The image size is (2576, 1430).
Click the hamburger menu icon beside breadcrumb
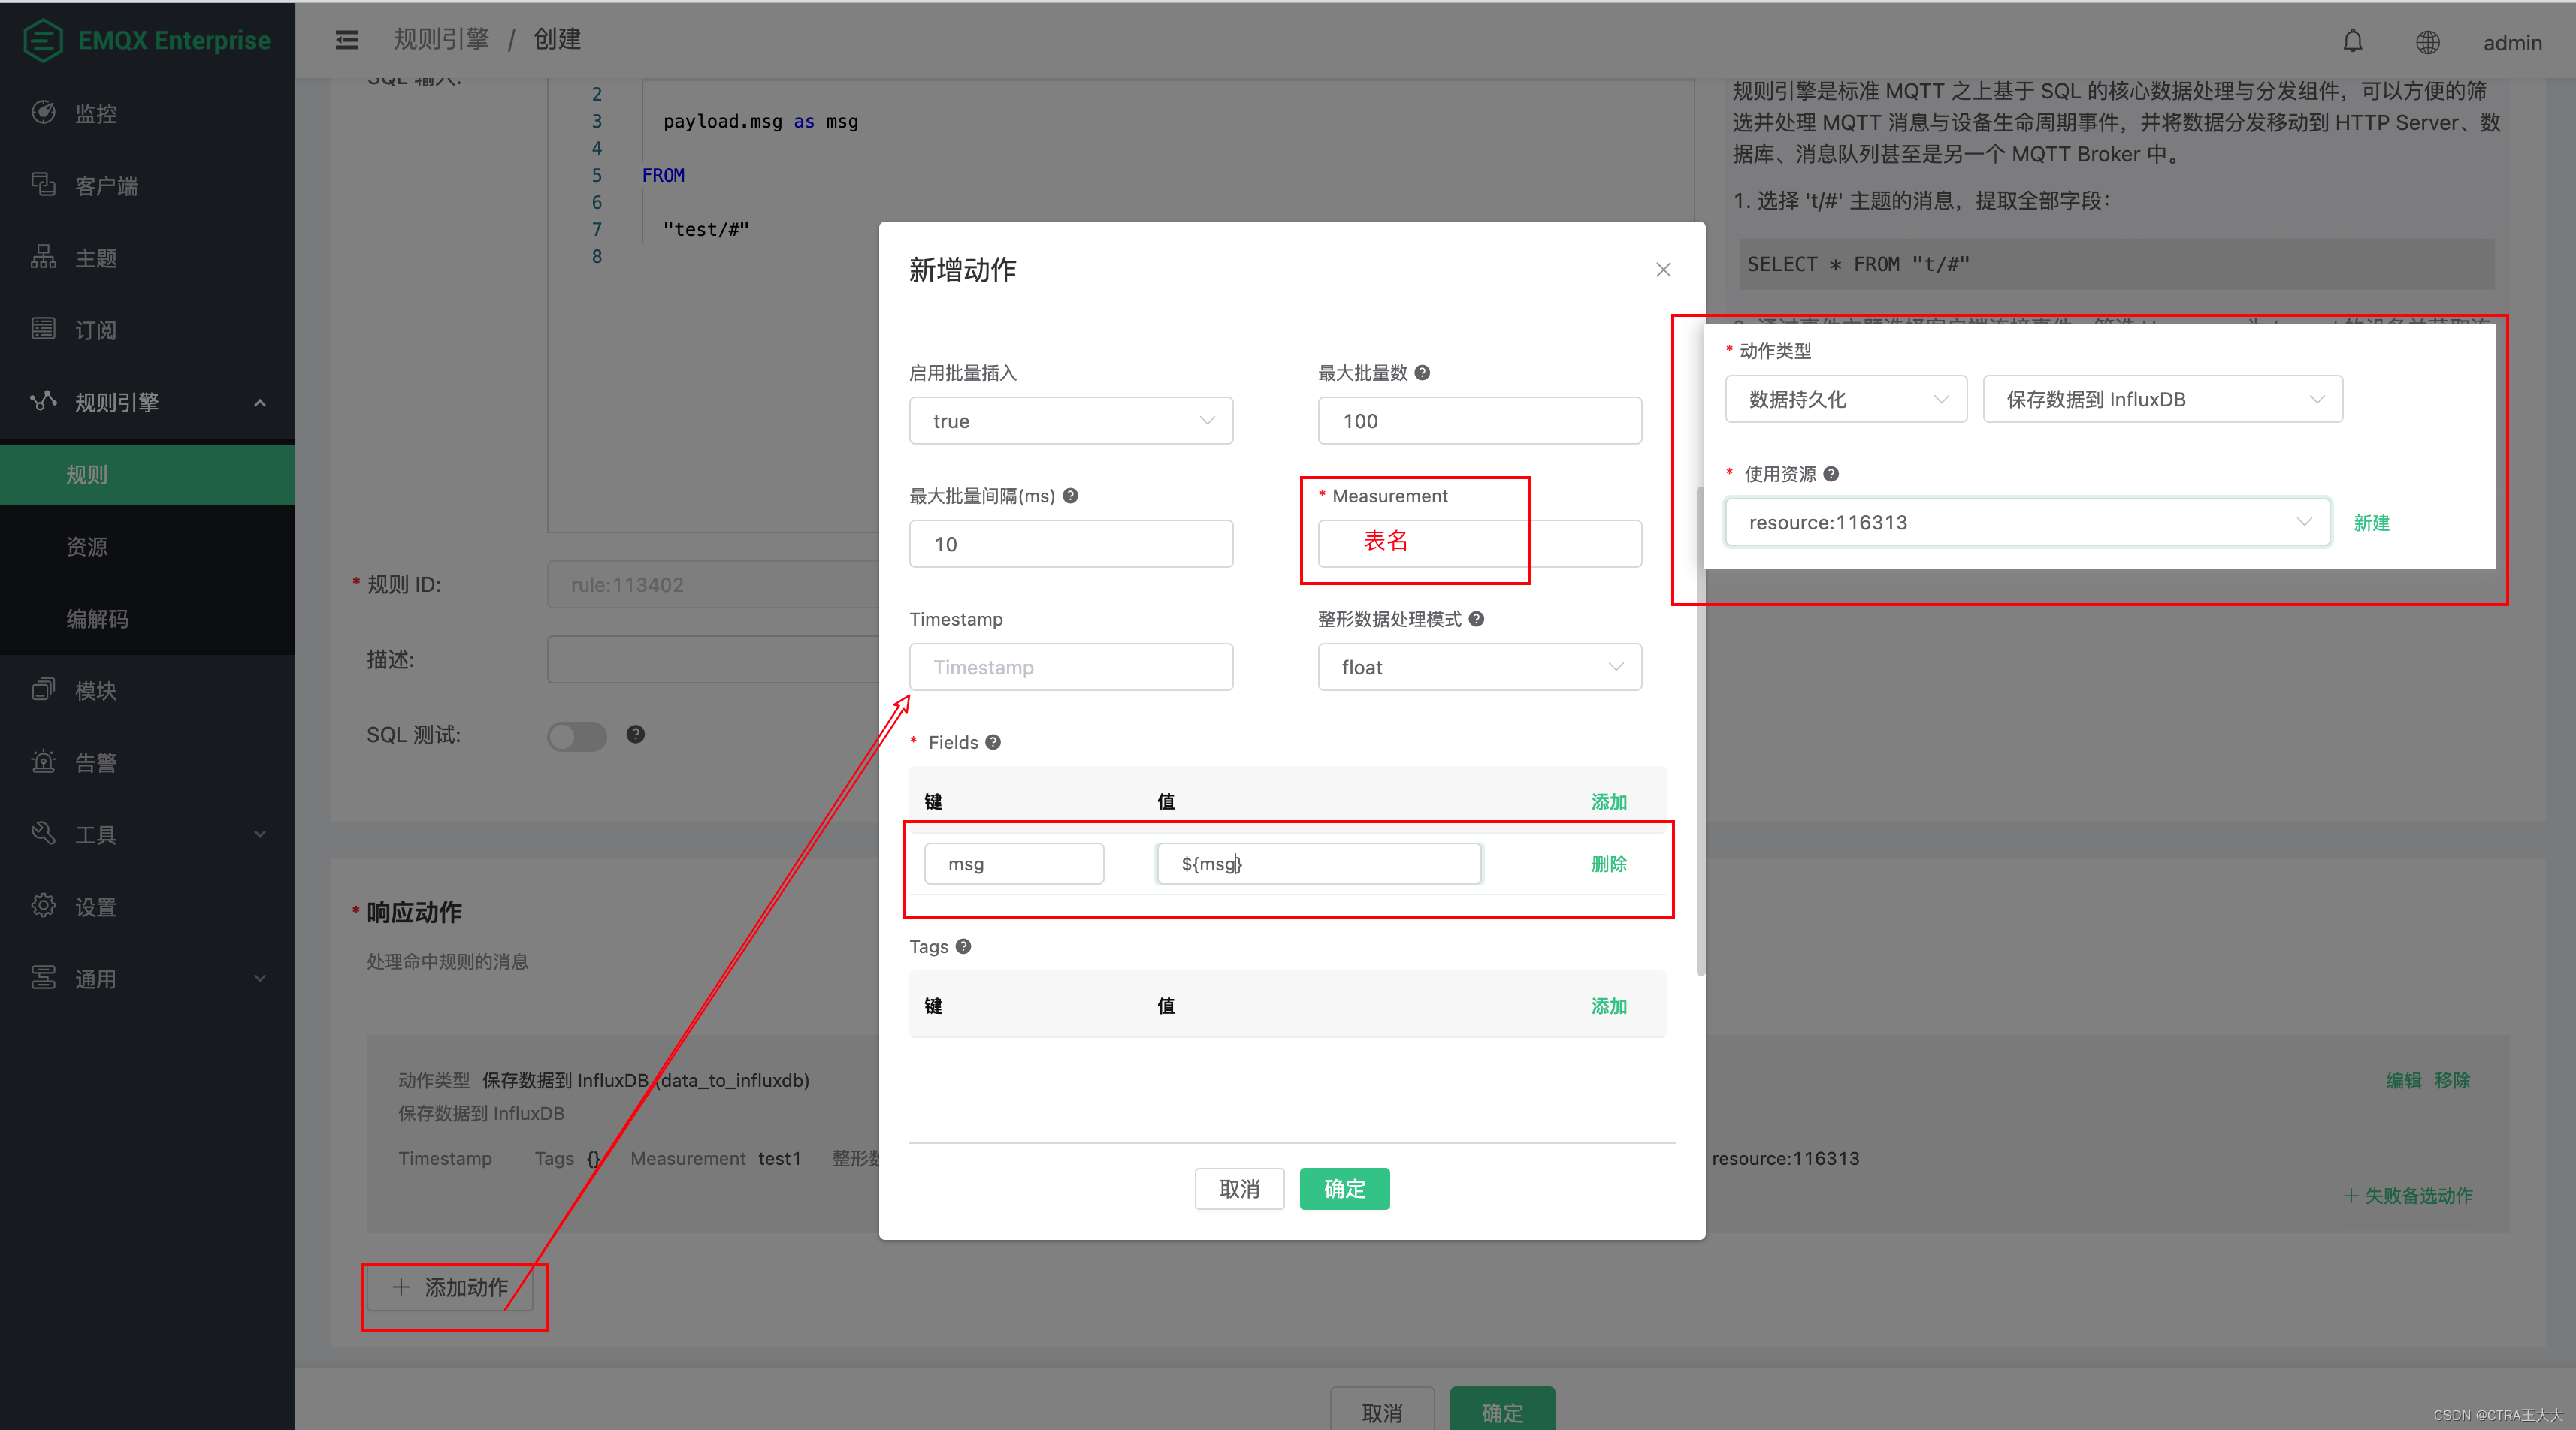pos(347,39)
